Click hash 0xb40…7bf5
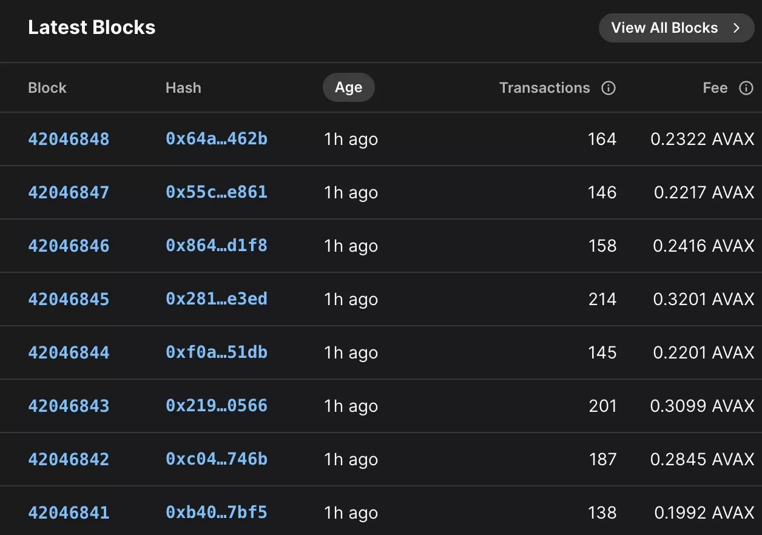This screenshot has height=535, width=762. click(217, 513)
